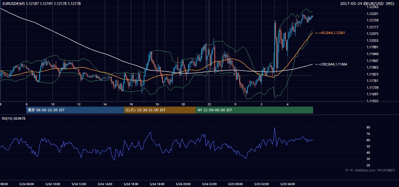Click the RSI scale level 70

click(x=368, y=134)
